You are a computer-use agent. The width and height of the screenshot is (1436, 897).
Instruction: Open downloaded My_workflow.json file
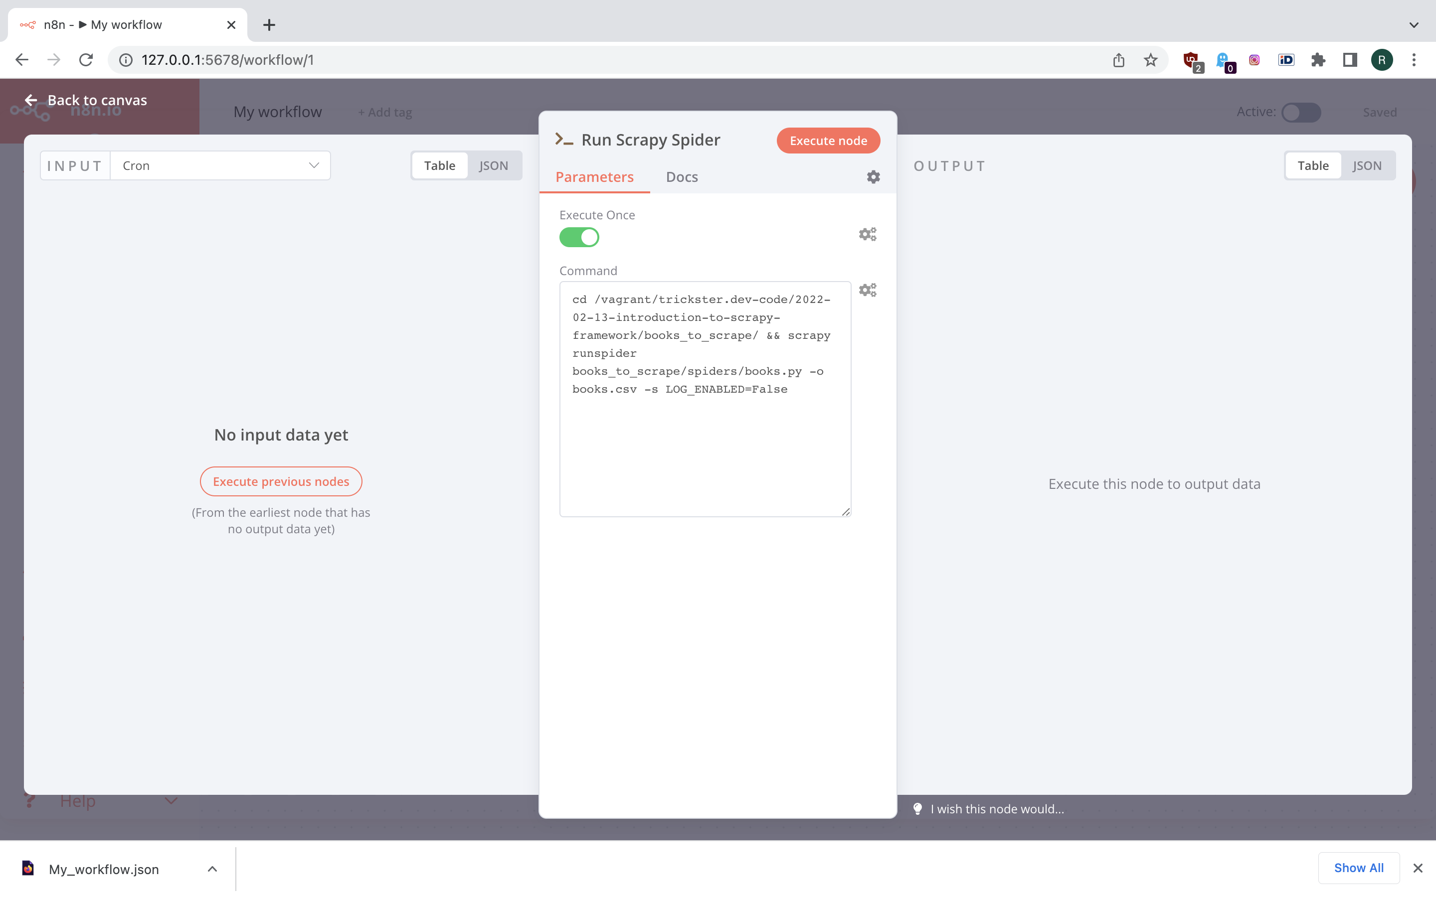[x=103, y=869]
